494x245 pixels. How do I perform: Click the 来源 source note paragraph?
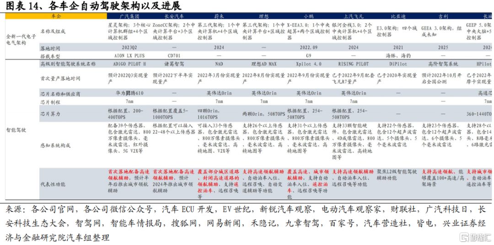coord(247,223)
